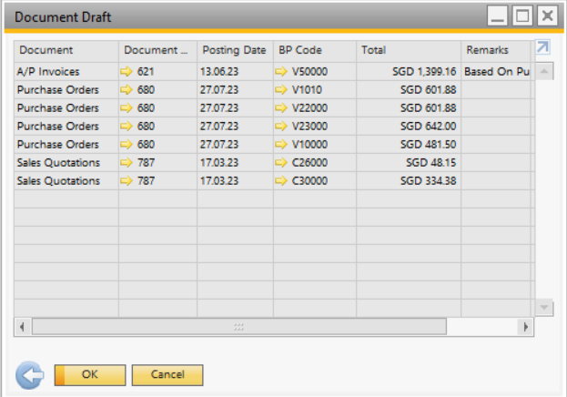Click the Based On Pu remarks cell
This screenshot has height=397, width=567.
tap(496, 72)
